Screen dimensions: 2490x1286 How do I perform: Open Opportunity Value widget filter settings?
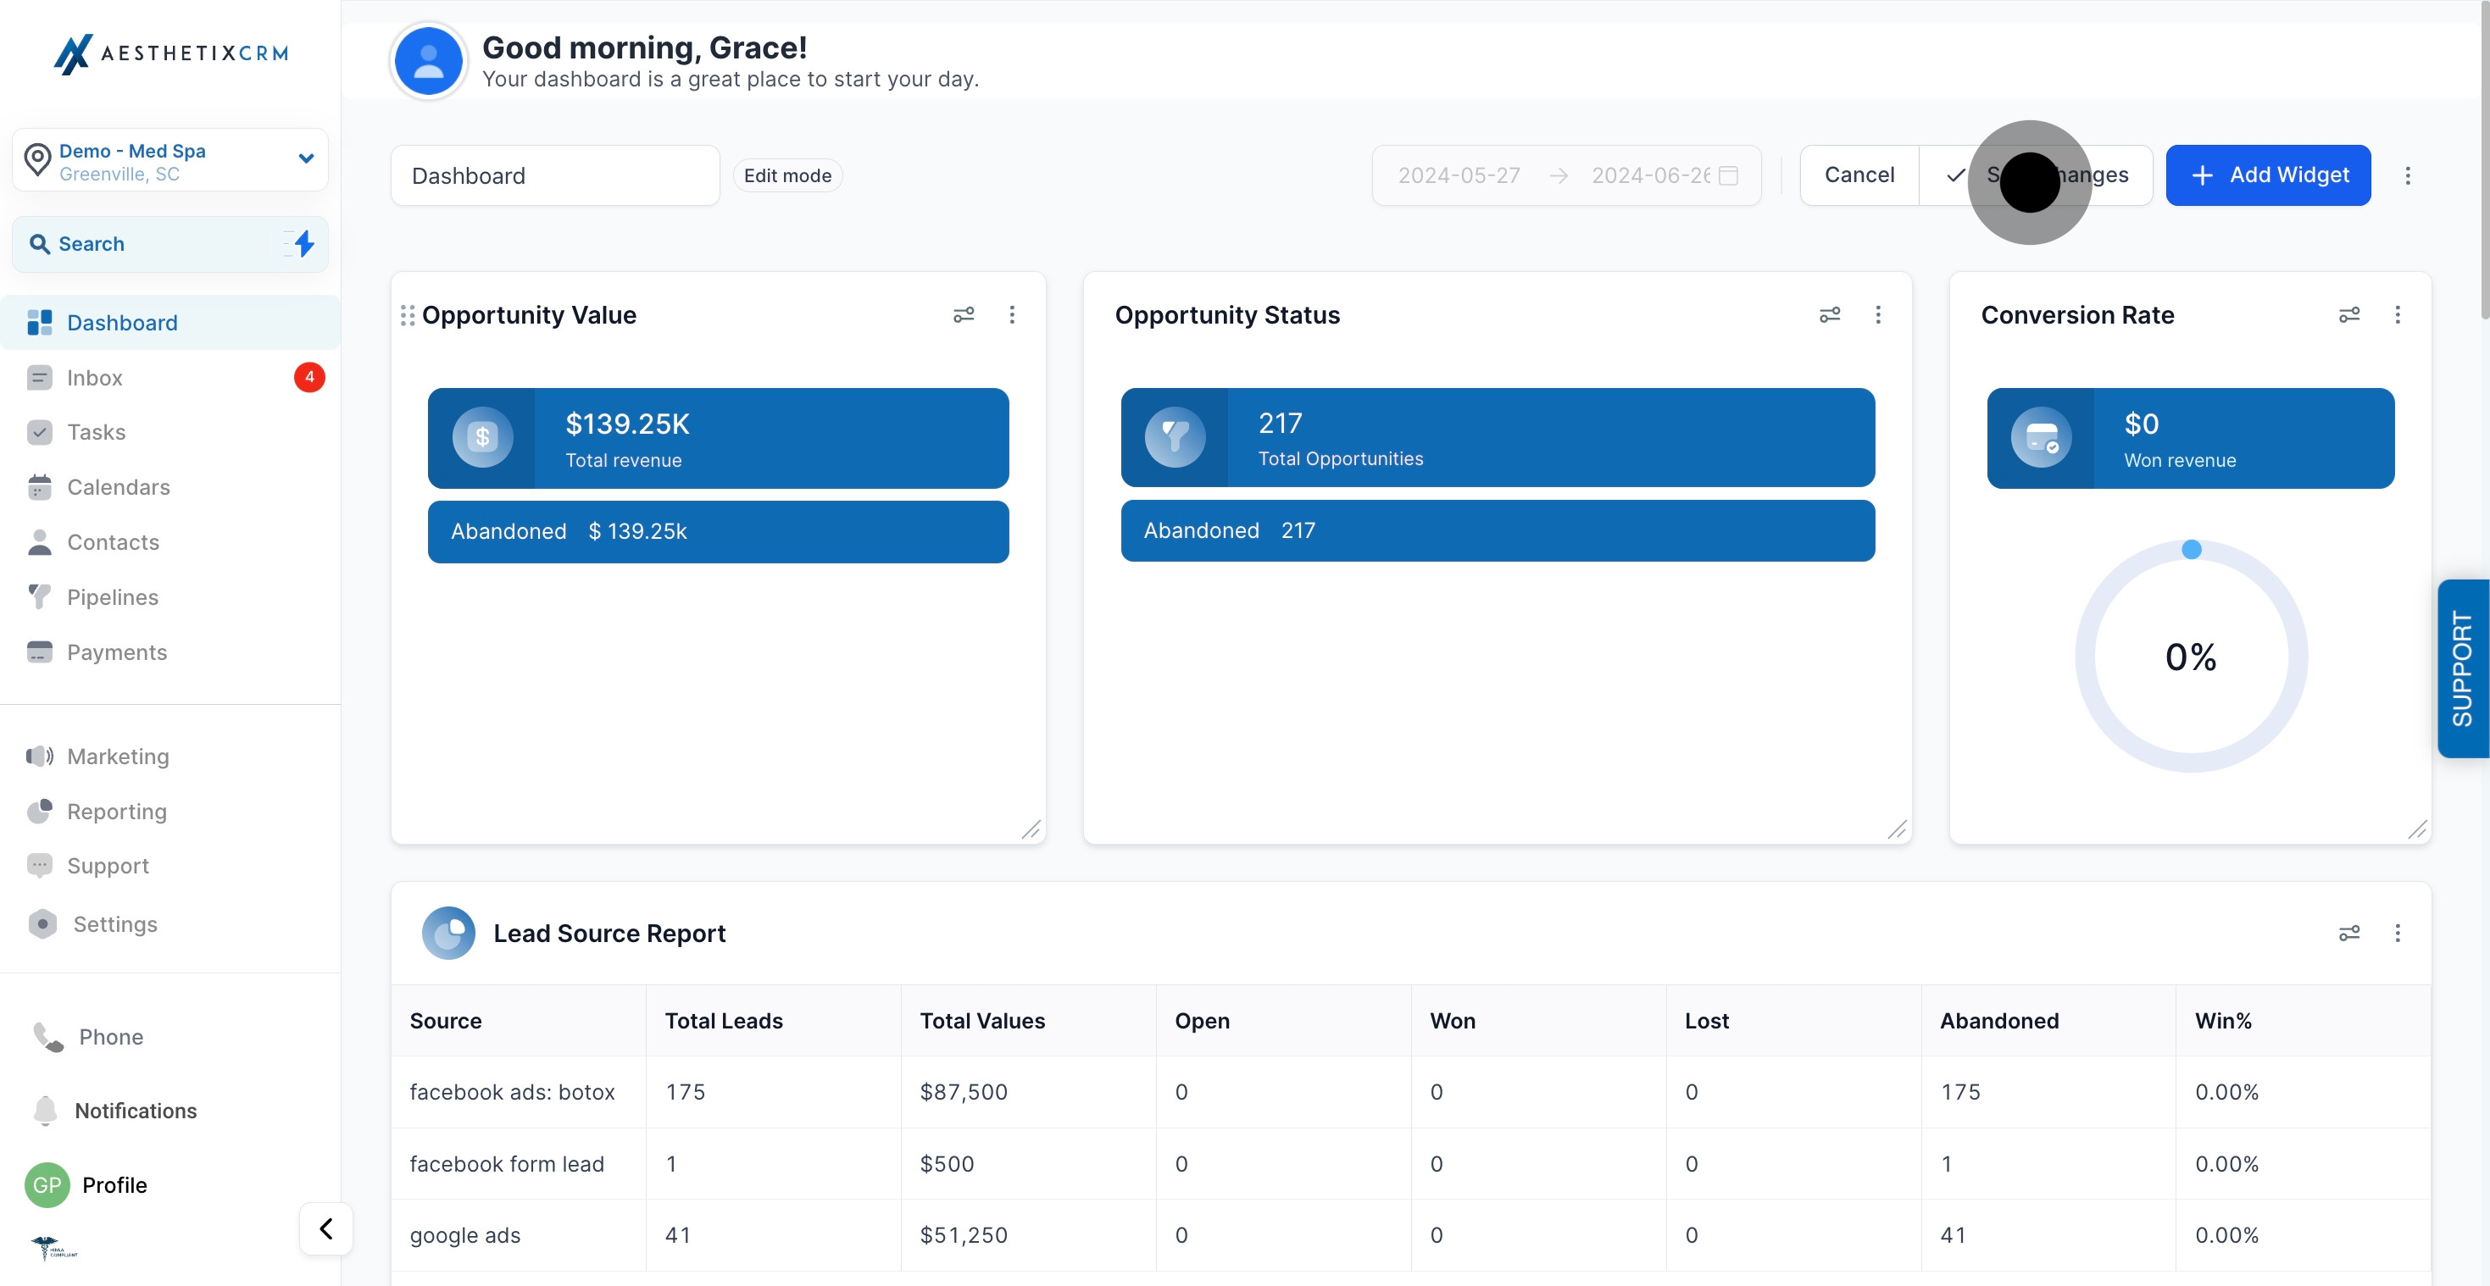click(964, 315)
